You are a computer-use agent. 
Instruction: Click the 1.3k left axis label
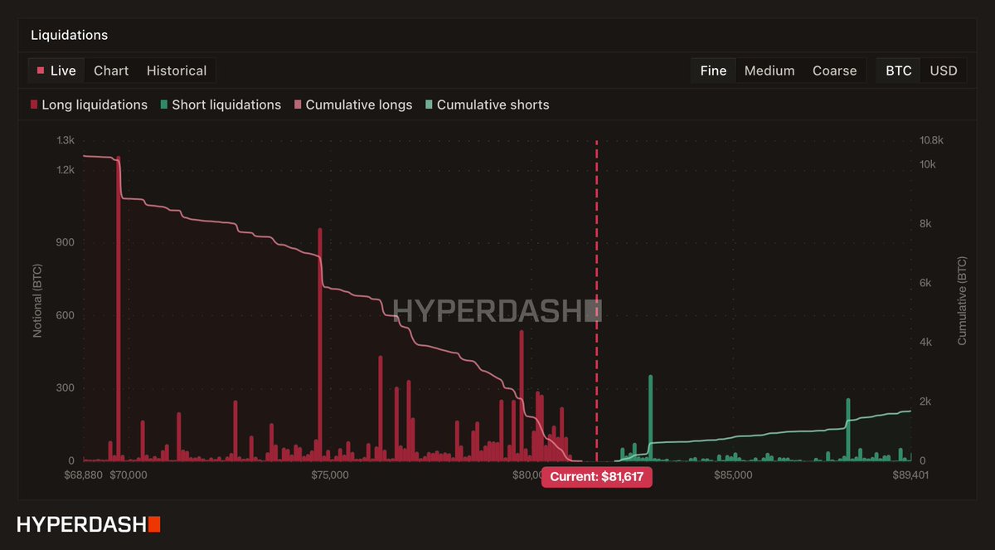click(66, 141)
